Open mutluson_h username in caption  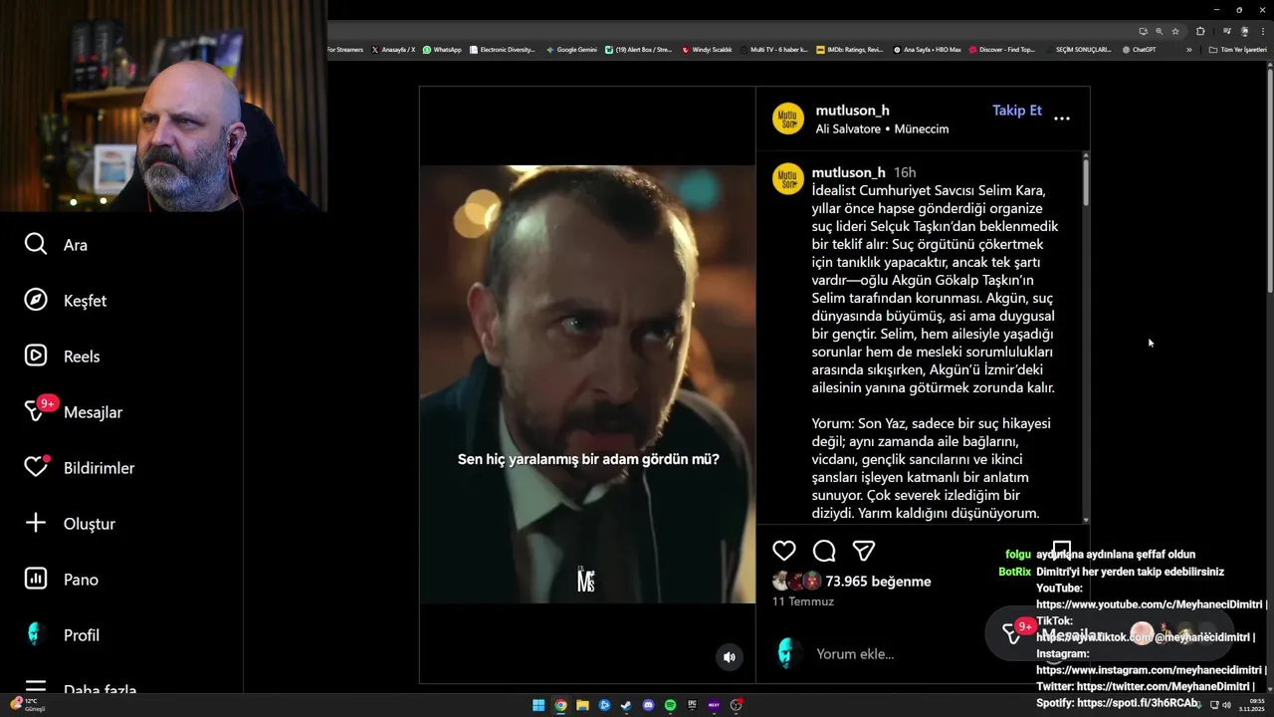click(849, 172)
